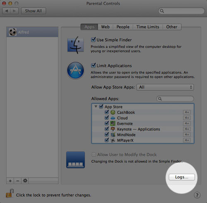Open the Allow App Store Apps dropdown

tap(165, 87)
